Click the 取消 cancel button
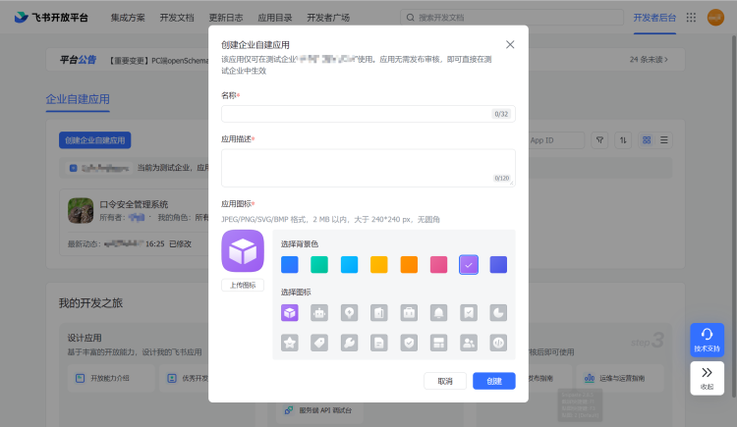The image size is (737, 427). point(445,381)
